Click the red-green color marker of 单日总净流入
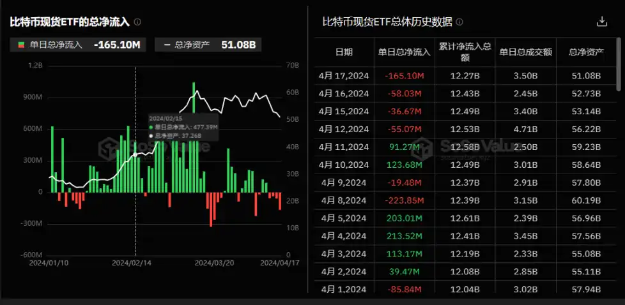 tap(21, 45)
